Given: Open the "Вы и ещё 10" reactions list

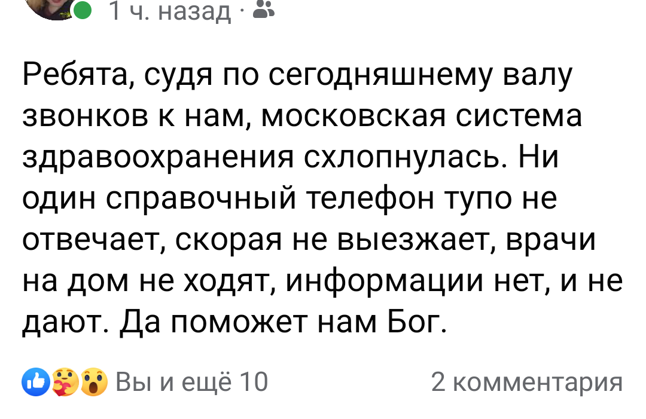Looking at the screenshot, I should pos(191,382).
